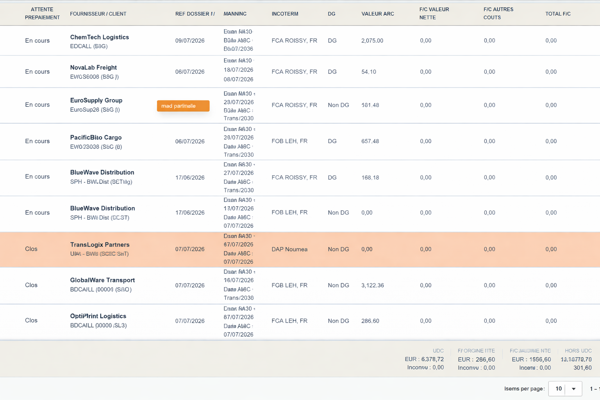Click date 09/07/2026 in ChemTech row
600x400 pixels.
click(190, 41)
